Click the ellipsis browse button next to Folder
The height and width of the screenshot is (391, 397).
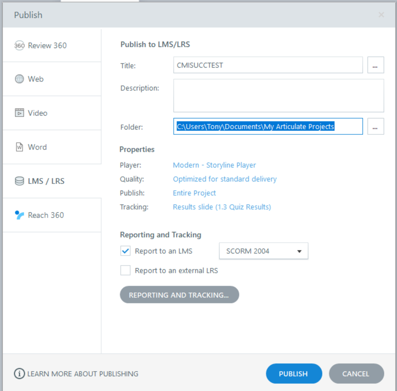click(x=376, y=126)
